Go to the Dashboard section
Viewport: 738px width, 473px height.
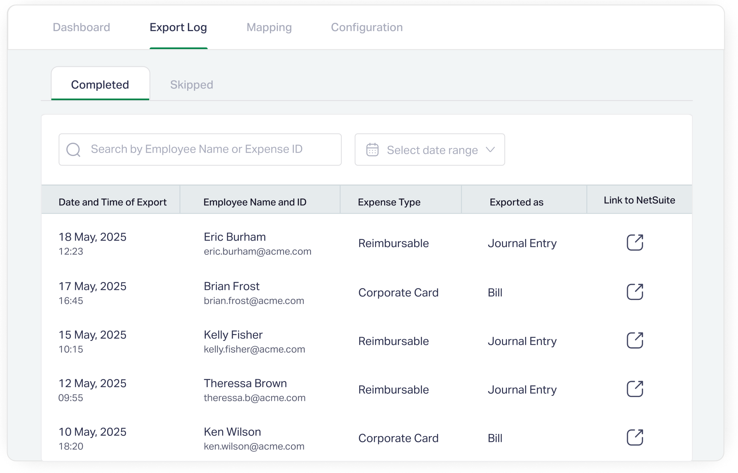click(x=81, y=27)
